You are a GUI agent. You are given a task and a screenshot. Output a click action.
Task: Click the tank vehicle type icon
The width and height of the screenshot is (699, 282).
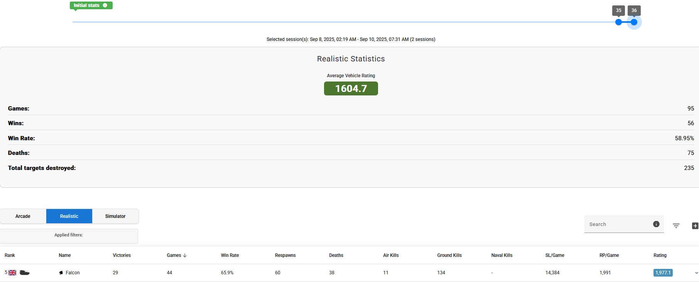(x=24, y=273)
